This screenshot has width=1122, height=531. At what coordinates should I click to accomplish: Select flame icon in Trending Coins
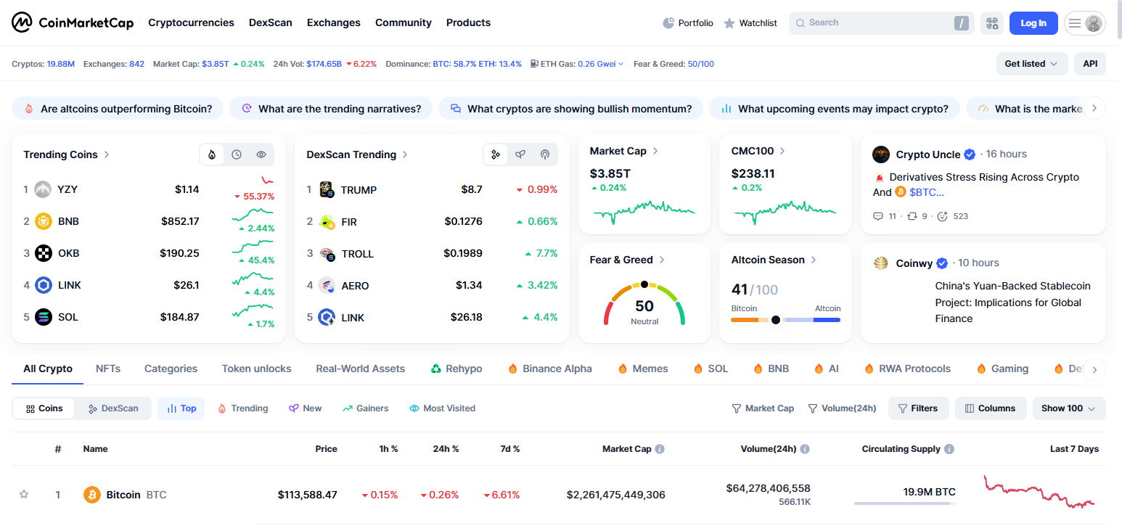click(212, 155)
